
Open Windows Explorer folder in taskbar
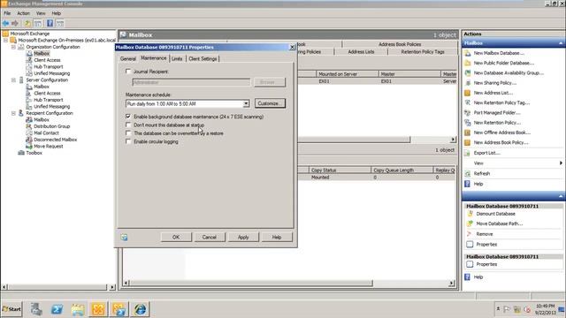78,309
